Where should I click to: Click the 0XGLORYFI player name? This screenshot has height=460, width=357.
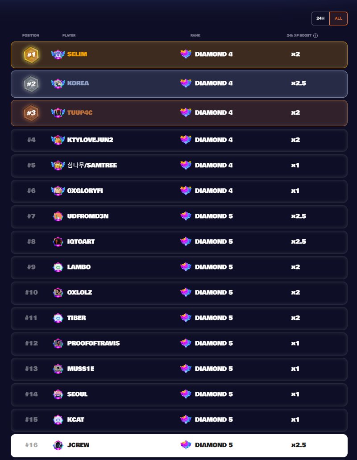coord(85,191)
